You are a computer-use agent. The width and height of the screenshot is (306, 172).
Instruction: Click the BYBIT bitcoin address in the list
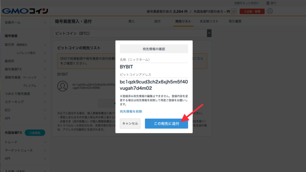click(x=94, y=86)
